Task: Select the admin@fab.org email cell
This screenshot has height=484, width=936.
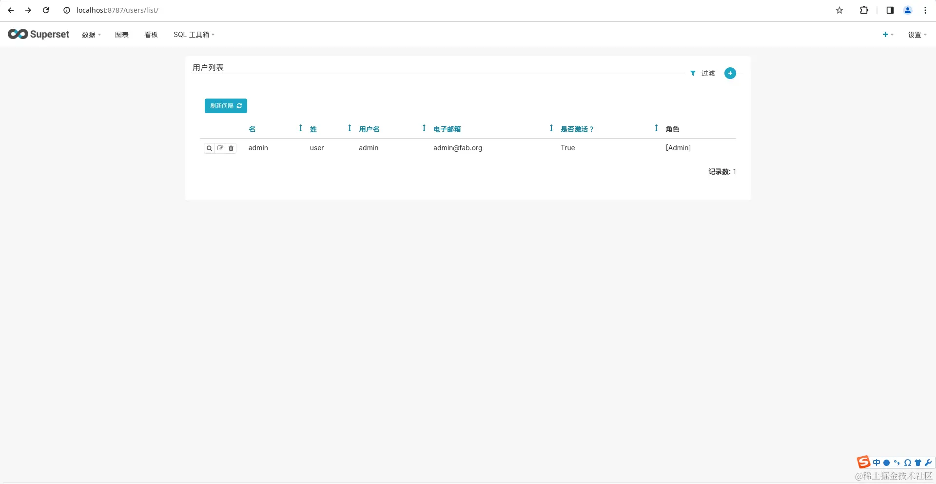Action: 458,148
